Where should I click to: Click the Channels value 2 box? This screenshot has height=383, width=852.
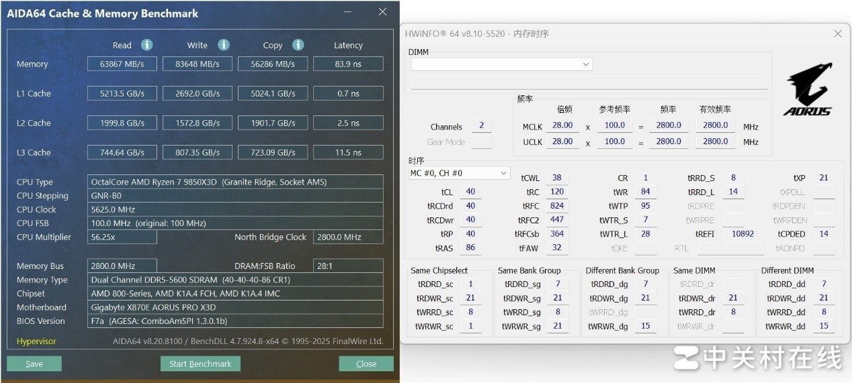(x=481, y=126)
